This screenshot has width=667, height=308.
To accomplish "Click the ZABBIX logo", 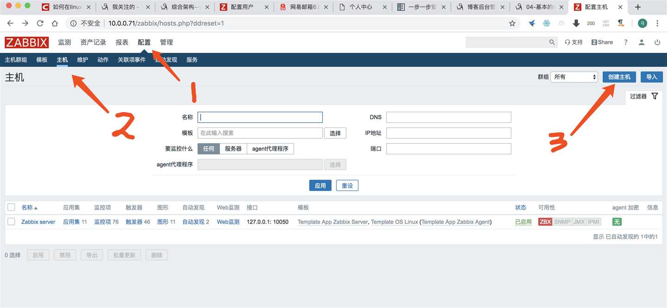I will tap(26, 43).
